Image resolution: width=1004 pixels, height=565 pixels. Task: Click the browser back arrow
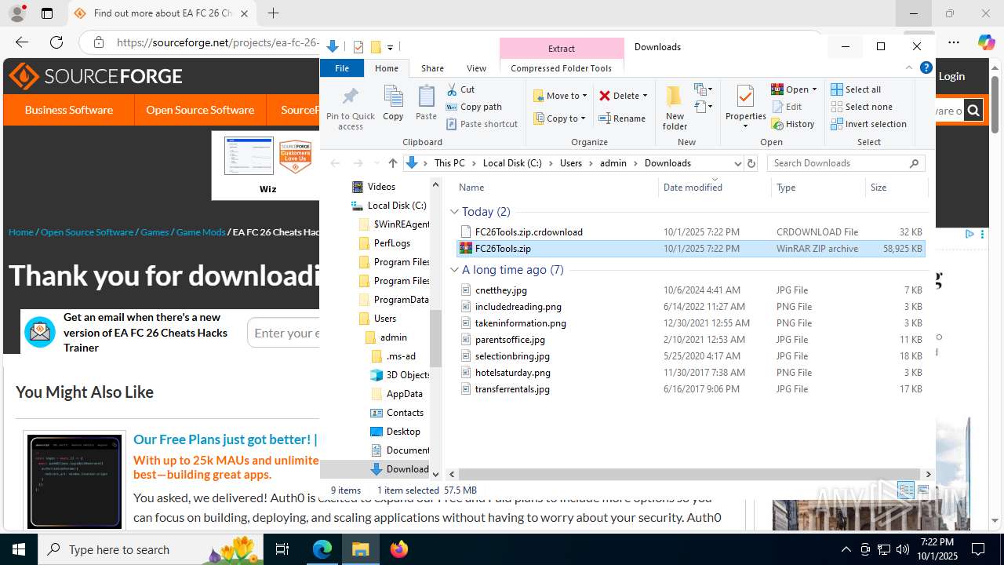pyautogui.click(x=22, y=42)
